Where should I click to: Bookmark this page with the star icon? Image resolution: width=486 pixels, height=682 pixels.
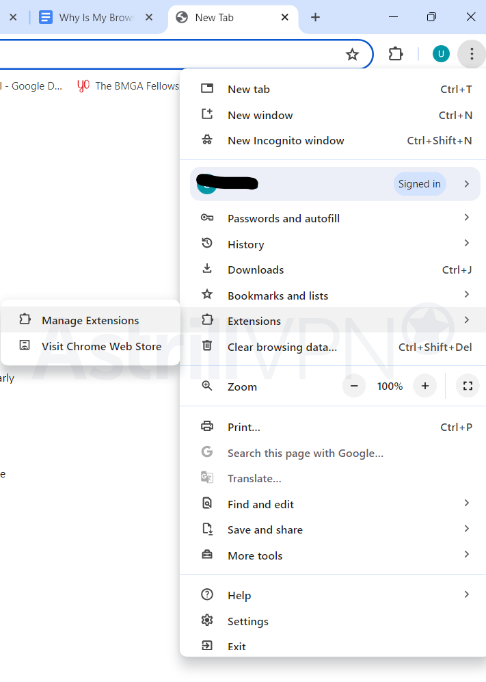click(352, 53)
